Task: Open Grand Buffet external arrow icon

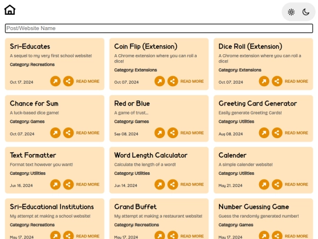Action: point(160,235)
